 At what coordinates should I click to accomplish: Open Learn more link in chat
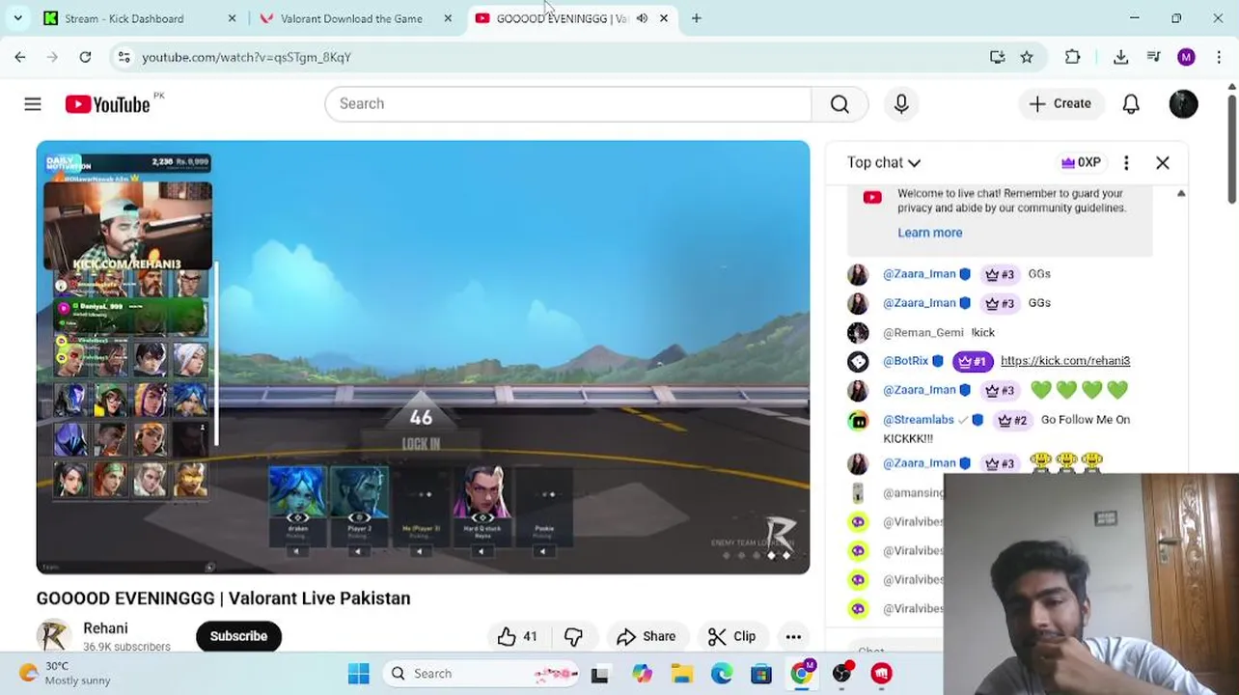929,233
